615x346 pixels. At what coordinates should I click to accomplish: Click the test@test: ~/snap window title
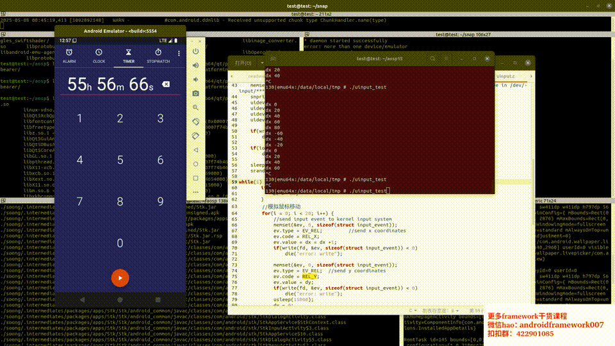pyautogui.click(x=307, y=6)
